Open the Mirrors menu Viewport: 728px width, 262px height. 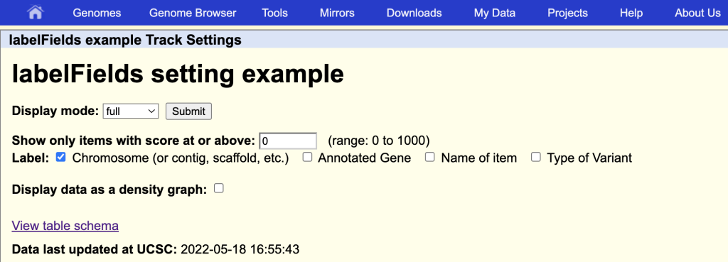337,13
